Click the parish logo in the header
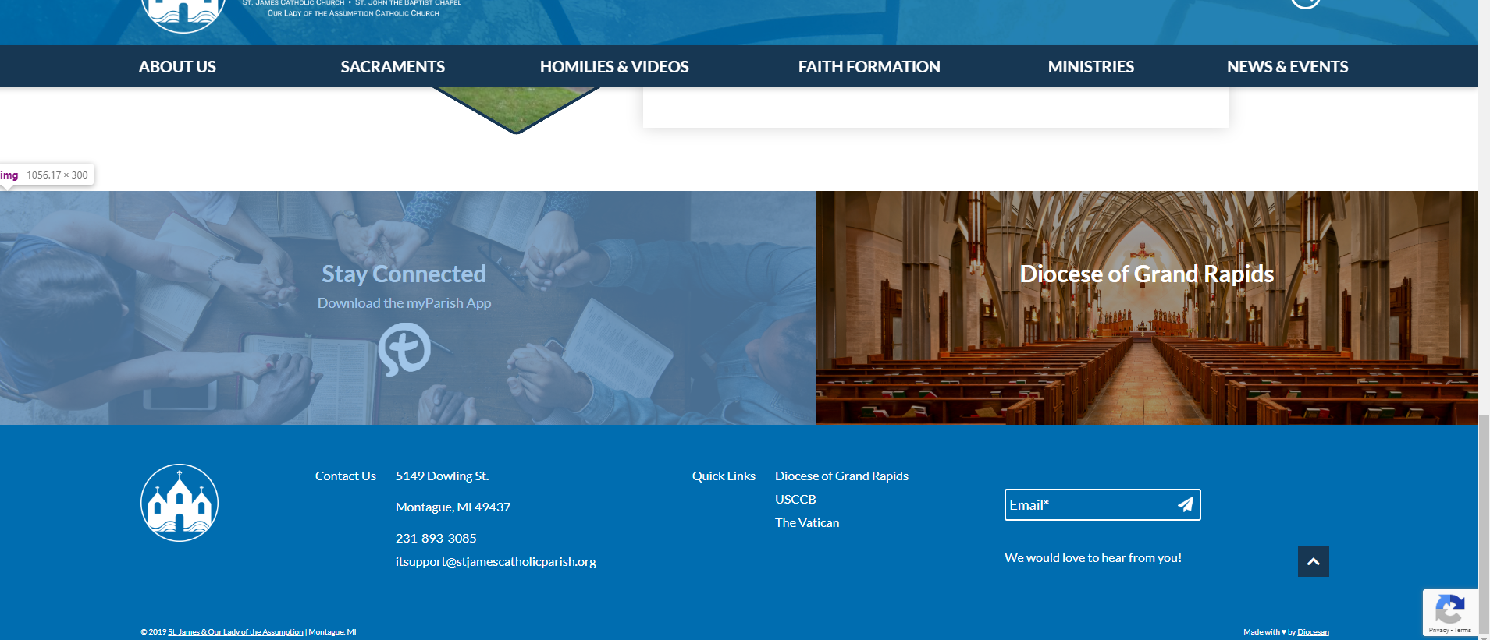The height and width of the screenshot is (640, 1490). [x=183, y=12]
